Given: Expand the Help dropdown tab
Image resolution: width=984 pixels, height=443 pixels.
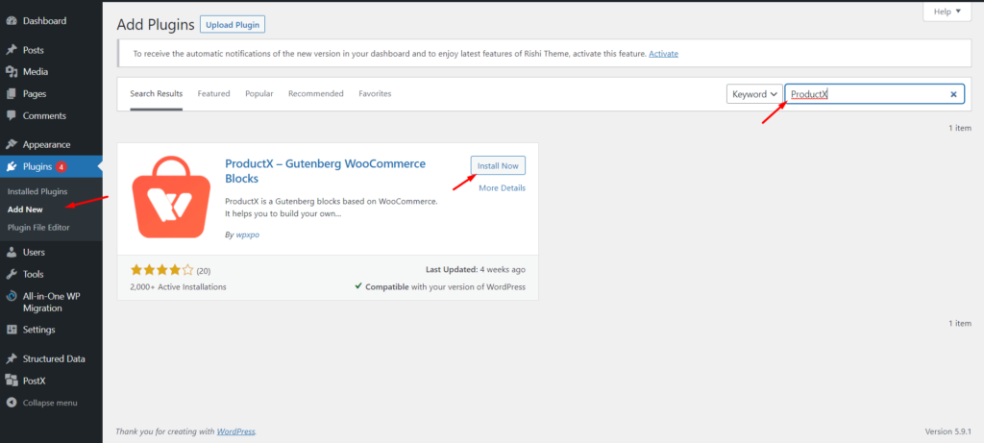Looking at the screenshot, I should [x=947, y=12].
